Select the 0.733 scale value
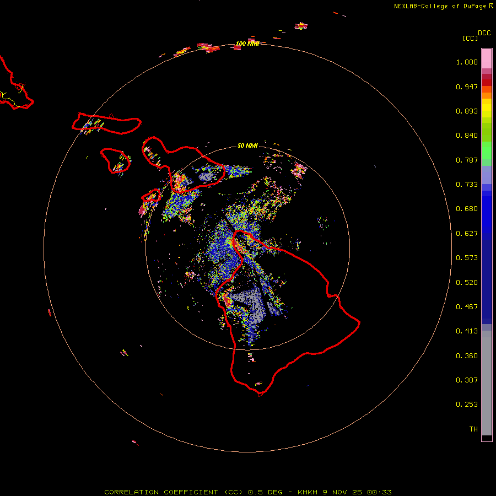The image size is (496, 496). coord(467,185)
